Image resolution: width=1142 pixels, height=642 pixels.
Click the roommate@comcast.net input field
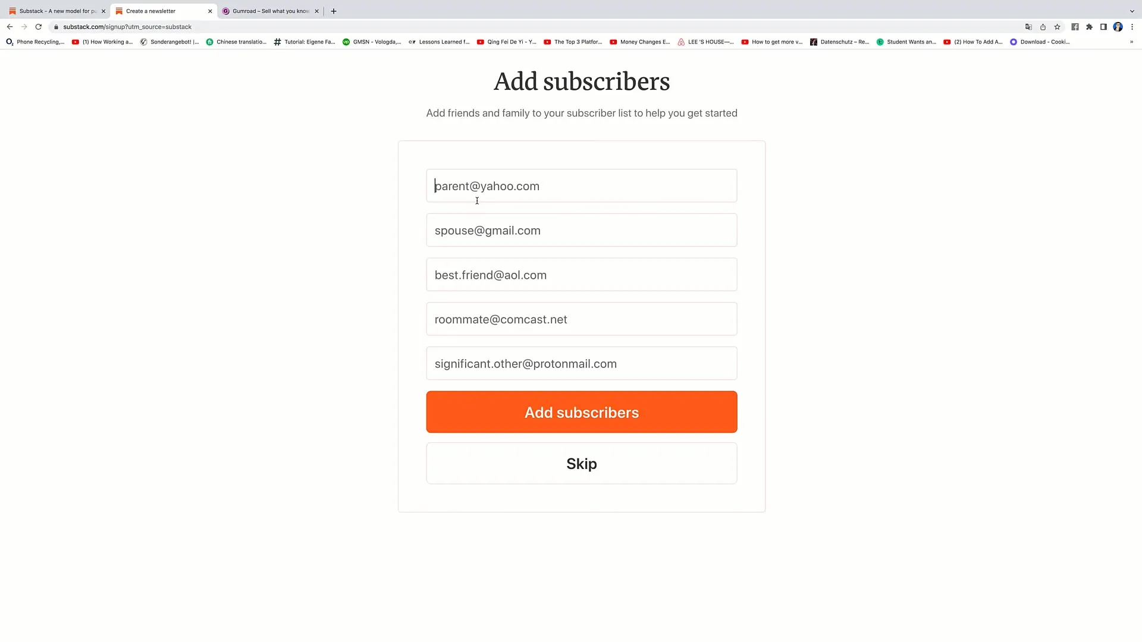click(x=582, y=320)
